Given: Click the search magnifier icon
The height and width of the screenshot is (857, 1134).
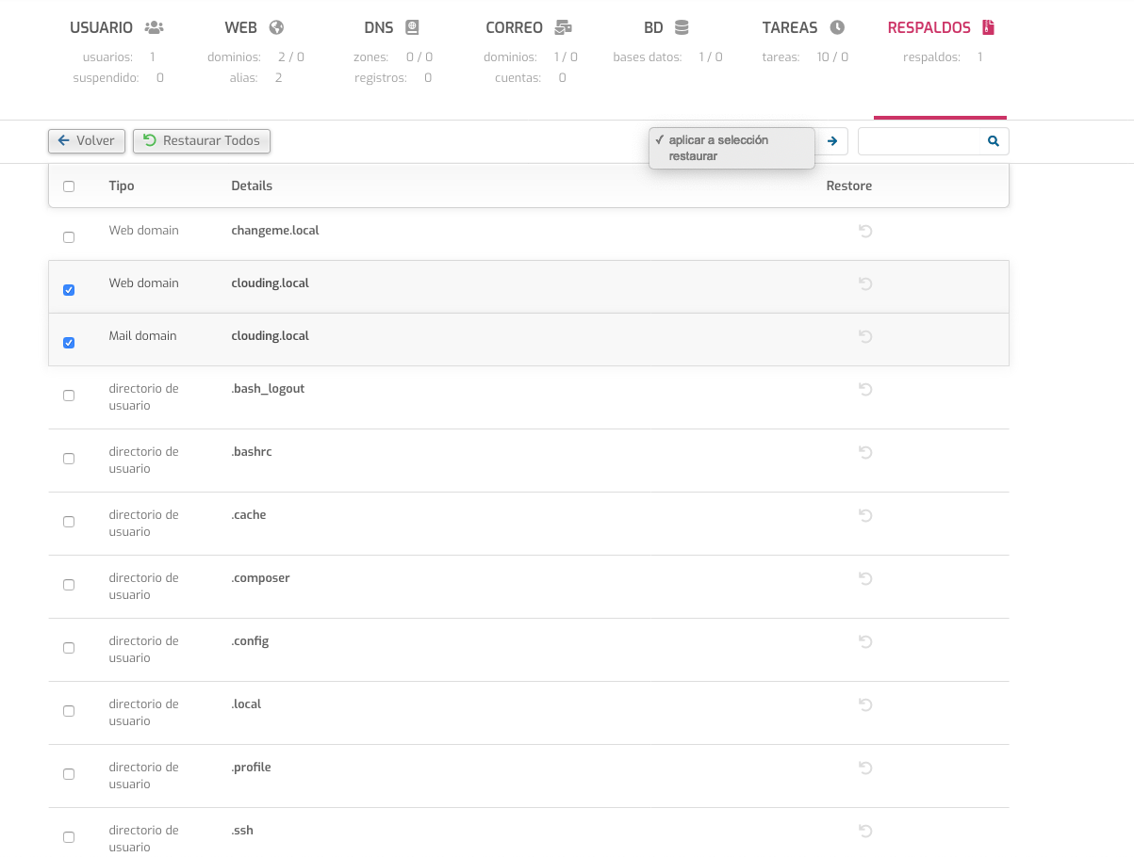Looking at the screenshot, I should [x=994, y=141].
